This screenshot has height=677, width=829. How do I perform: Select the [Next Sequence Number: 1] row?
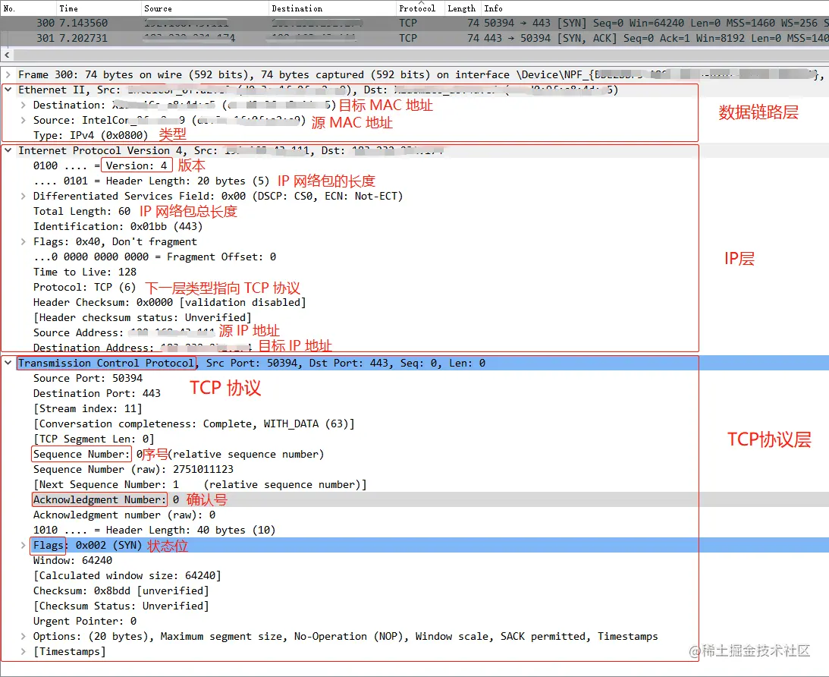[x=199, y=484]
